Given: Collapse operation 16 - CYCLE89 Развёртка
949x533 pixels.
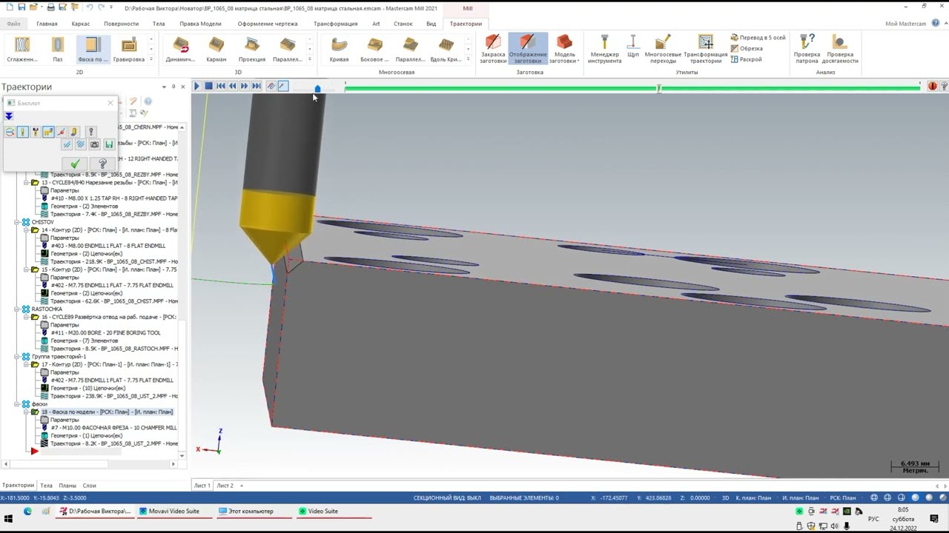Looking at the screenshot, I should (26, 317).
